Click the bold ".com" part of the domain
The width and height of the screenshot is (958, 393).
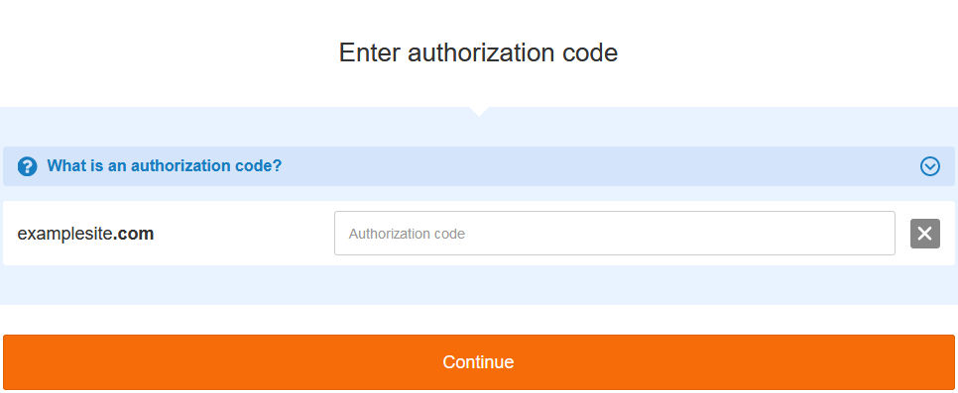click(x=134, y=233)
